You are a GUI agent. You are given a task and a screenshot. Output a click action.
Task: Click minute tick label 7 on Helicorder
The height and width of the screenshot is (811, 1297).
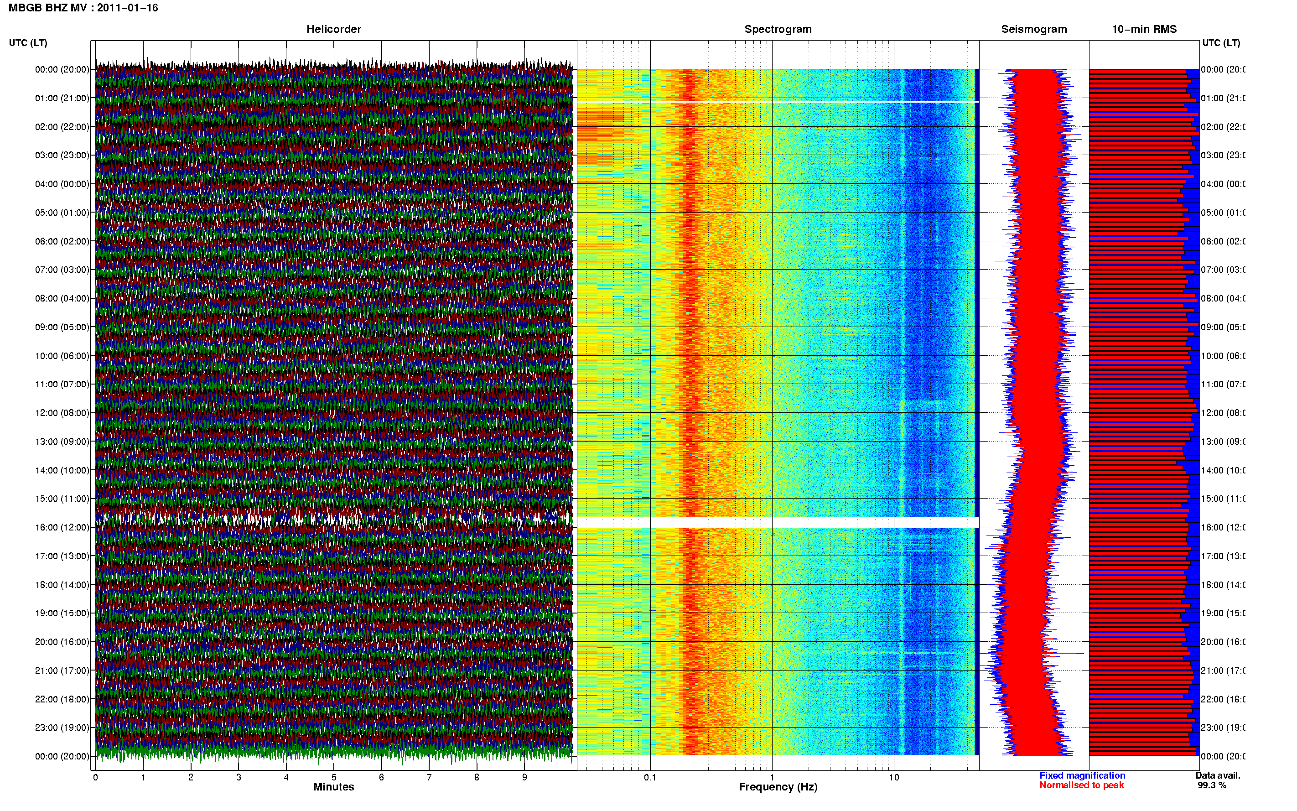click(x=429, y=777)
